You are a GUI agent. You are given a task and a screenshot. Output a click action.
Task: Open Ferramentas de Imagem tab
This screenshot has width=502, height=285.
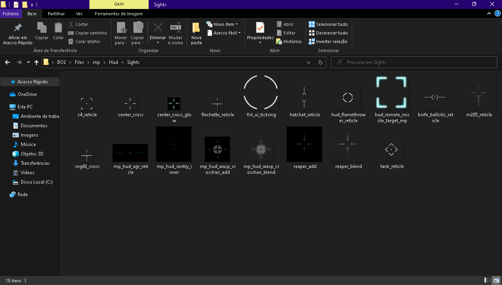(119, 14)
